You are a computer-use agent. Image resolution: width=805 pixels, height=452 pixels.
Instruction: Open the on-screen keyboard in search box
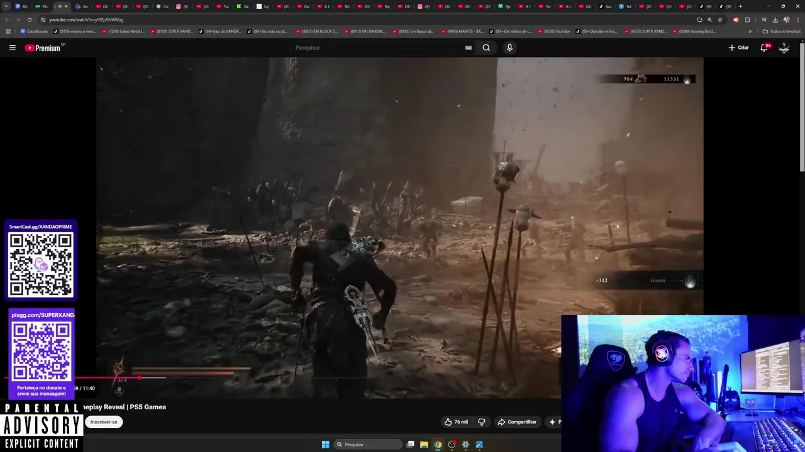469,48
